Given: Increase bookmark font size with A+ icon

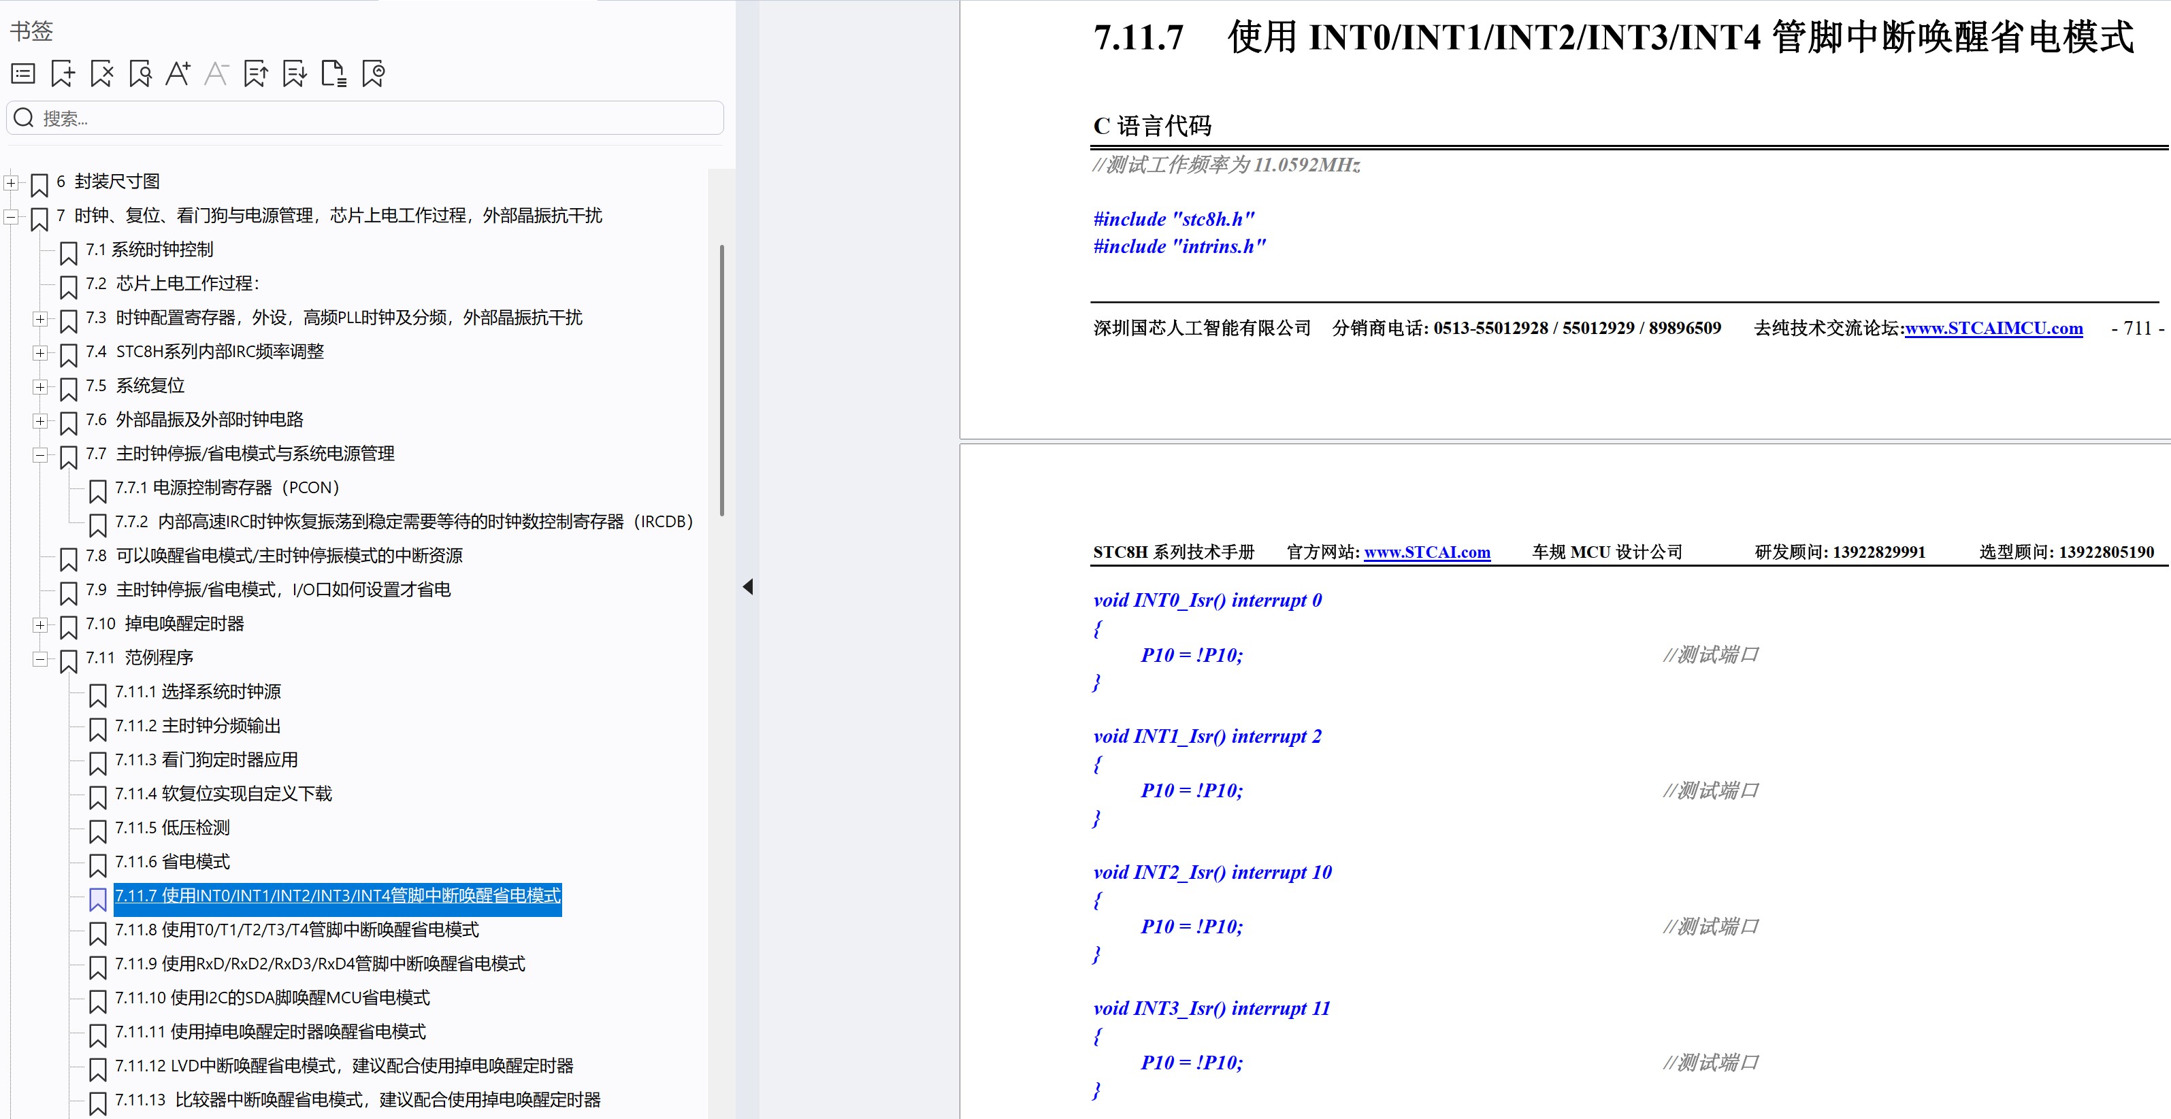Looking at the screenshot, I should tap(177, 74).
